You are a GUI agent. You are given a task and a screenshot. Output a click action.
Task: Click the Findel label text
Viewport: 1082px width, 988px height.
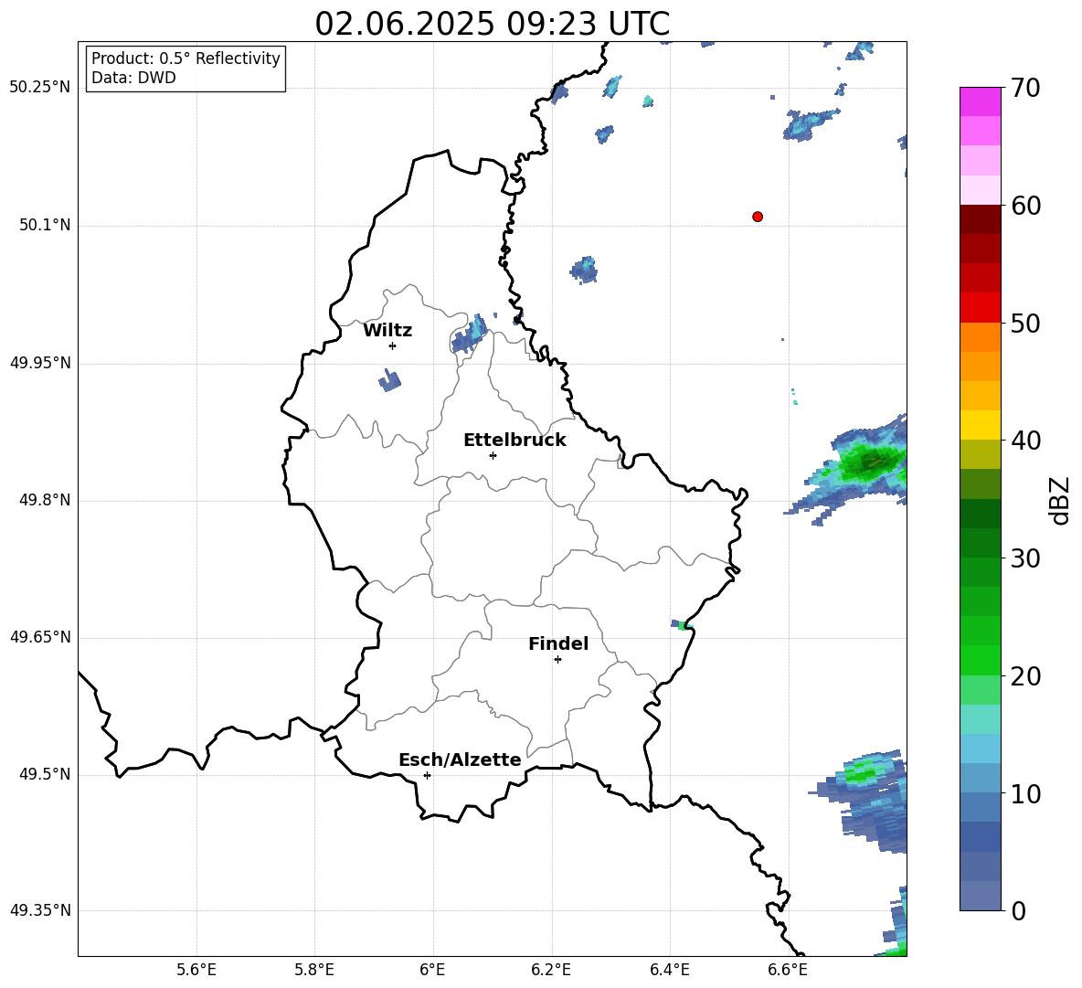coord(558,643)
